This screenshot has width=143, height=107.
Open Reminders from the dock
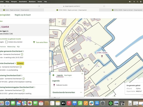pyautogui.click(x=52, y=103)
